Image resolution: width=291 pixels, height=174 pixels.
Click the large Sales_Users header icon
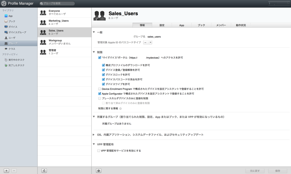pos(99,16)
